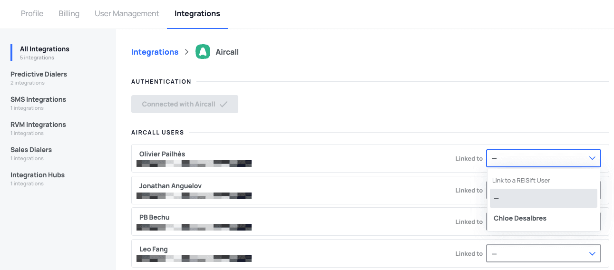Select RVM Integrations in sidebar
Image resolution: width=614 pixels, height=270 pixels.
tap(38, 125)
